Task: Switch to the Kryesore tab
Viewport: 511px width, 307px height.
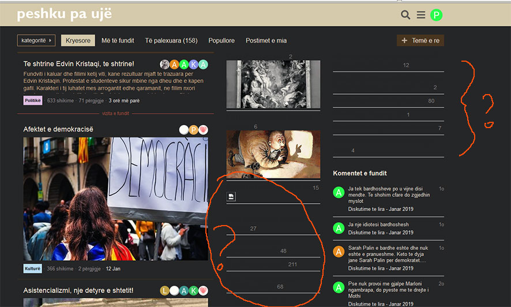Action: pyautogui.click(x=78, y=40)
